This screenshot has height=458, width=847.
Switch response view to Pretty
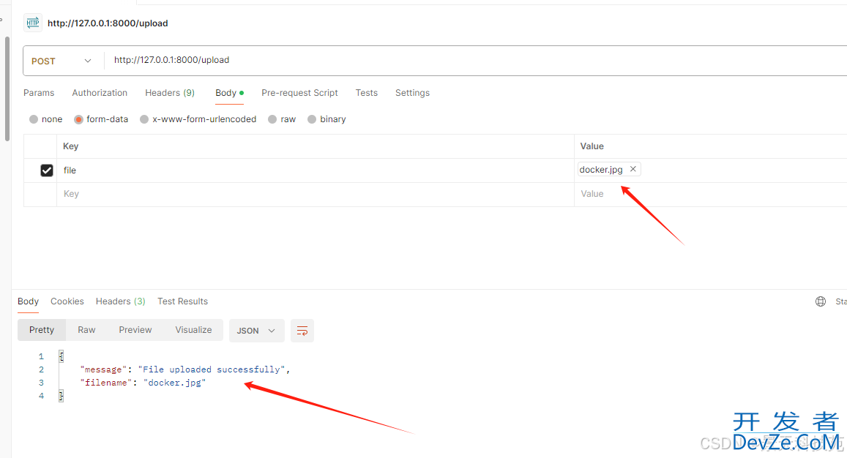(x=42, y=330)
